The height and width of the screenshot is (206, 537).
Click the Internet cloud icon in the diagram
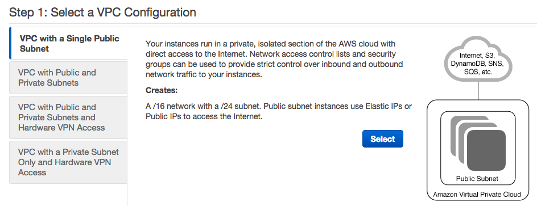pos(478,60)
